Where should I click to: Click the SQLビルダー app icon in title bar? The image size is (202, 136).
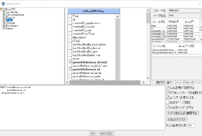[x=3, y=4]
